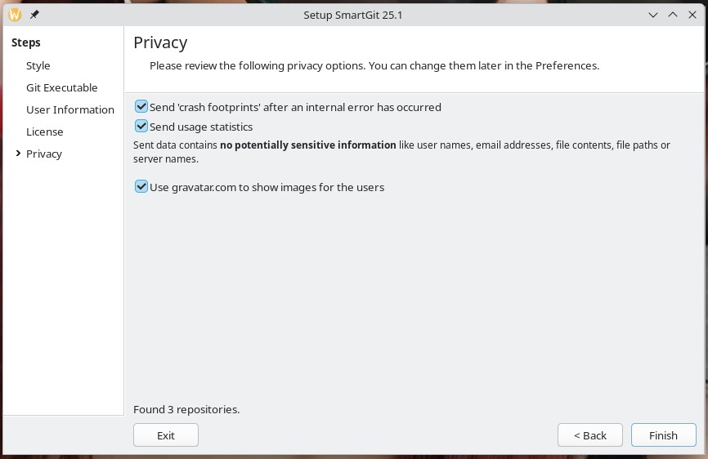Screen dimensions: 708x459
Task: Select the Style step
Action: click(38, 65)
